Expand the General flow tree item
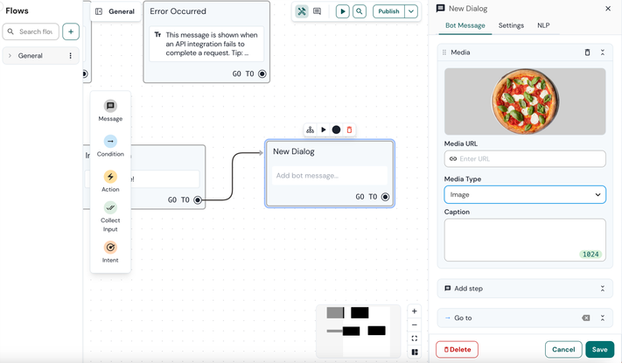The width and height of the screenshot is (622, 363). point(10,56)
